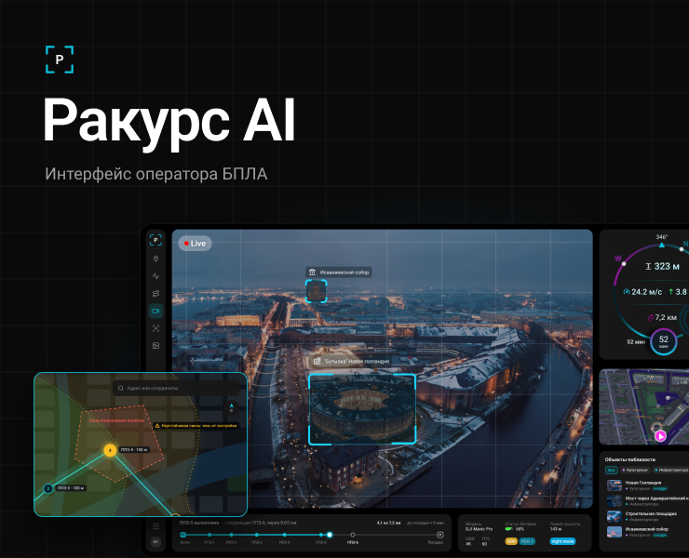Select the small Исаакиевский собор detection frame
Viewport: 689px width, 558px height.
pyautogui.click(x=316, y=291)
